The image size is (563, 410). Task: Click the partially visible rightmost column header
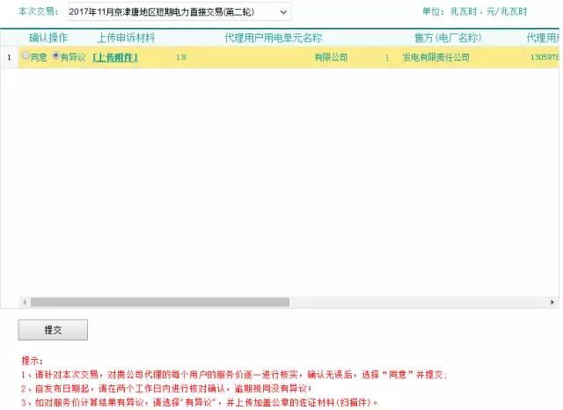point(543,38)
